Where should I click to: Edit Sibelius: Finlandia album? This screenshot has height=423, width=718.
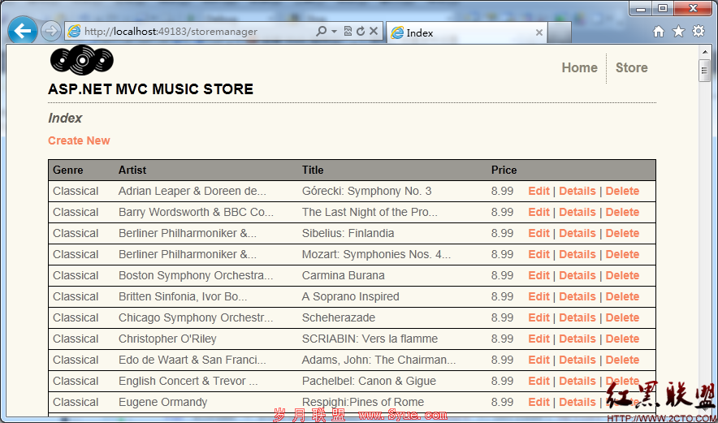pyautogui.click(x=538, y=233)
